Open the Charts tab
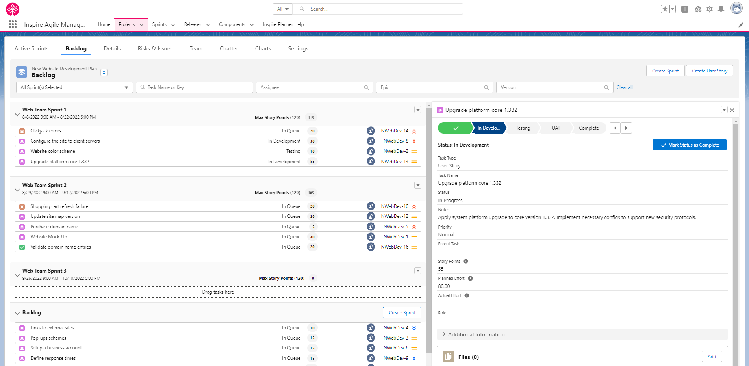 point(263,48)
